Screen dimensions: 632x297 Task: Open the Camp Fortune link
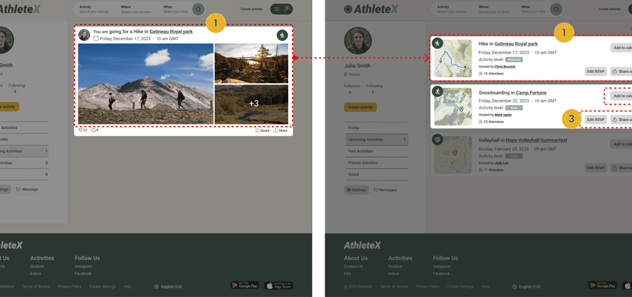531,93
